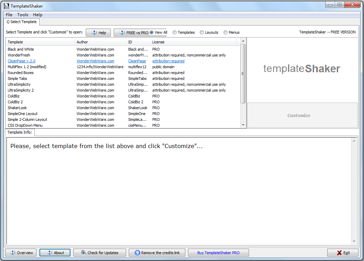Click the TemplateShaker app icon in title bar
364x261 pixels.
[x=7, y=6]
